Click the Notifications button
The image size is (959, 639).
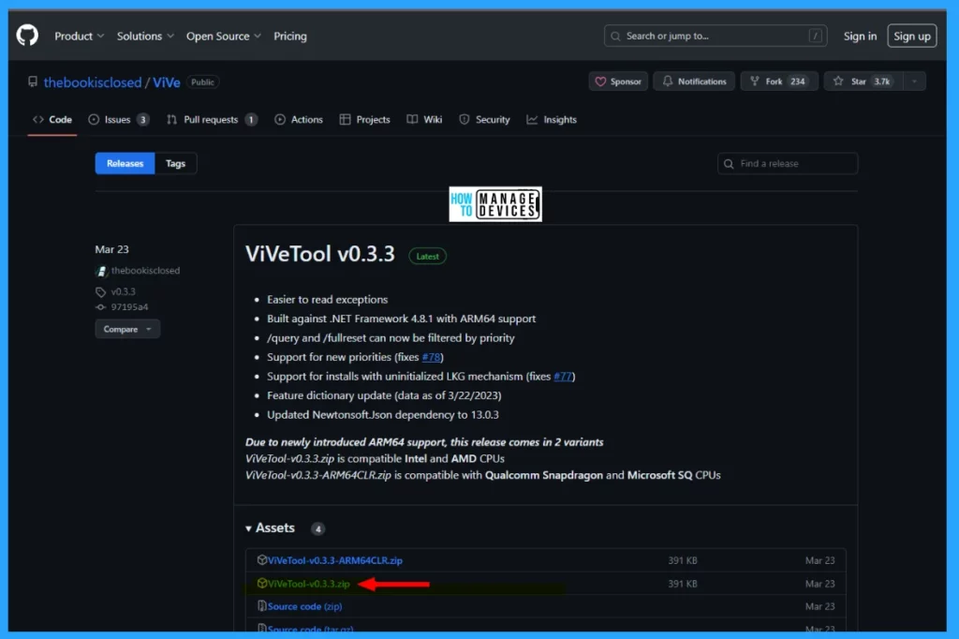[694, 82]
